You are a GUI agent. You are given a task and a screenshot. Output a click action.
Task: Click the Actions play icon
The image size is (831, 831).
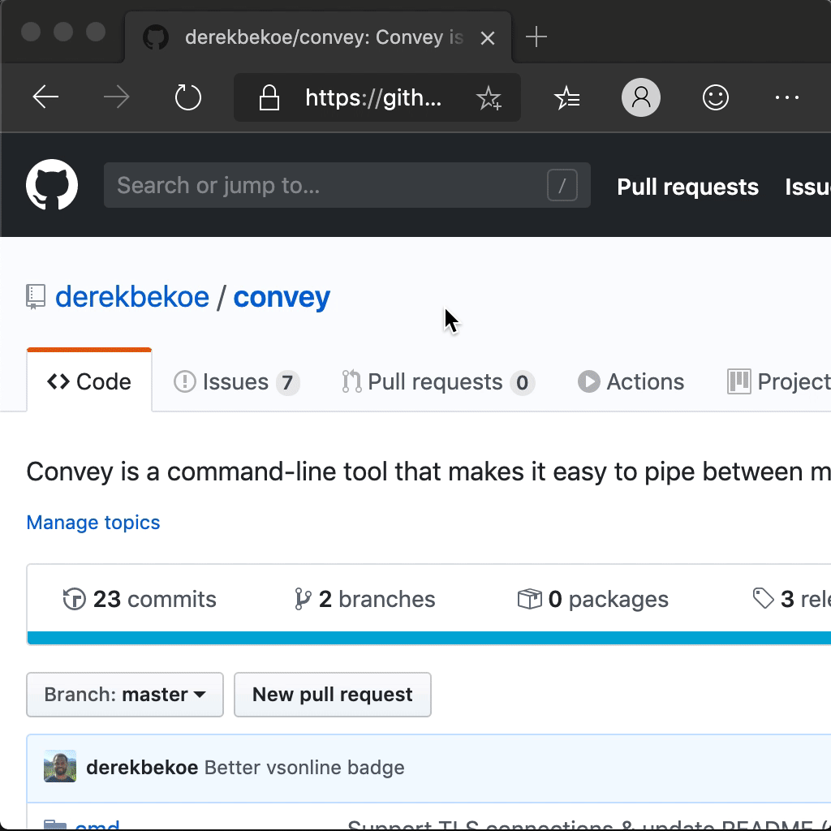[x=589, y=381]
